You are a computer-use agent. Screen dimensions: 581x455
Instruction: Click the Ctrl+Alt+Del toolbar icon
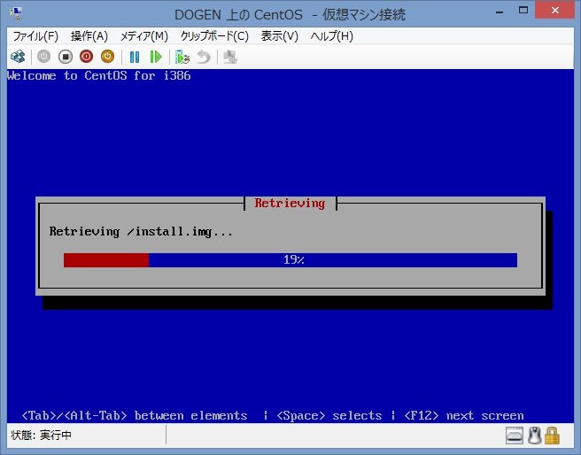point(18,57)
